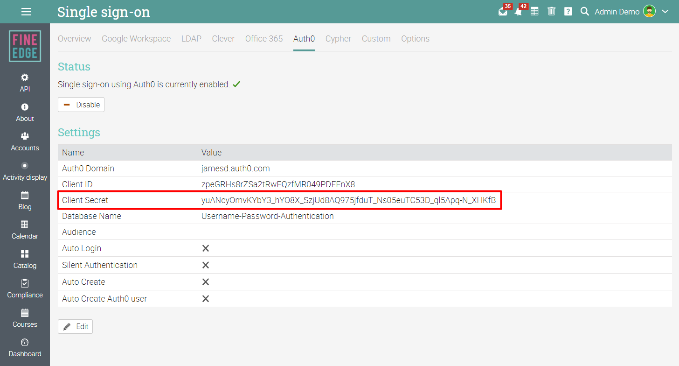Open Blog in the sidebar
Screen dimensions: 679x366
[x=25, y=200]
